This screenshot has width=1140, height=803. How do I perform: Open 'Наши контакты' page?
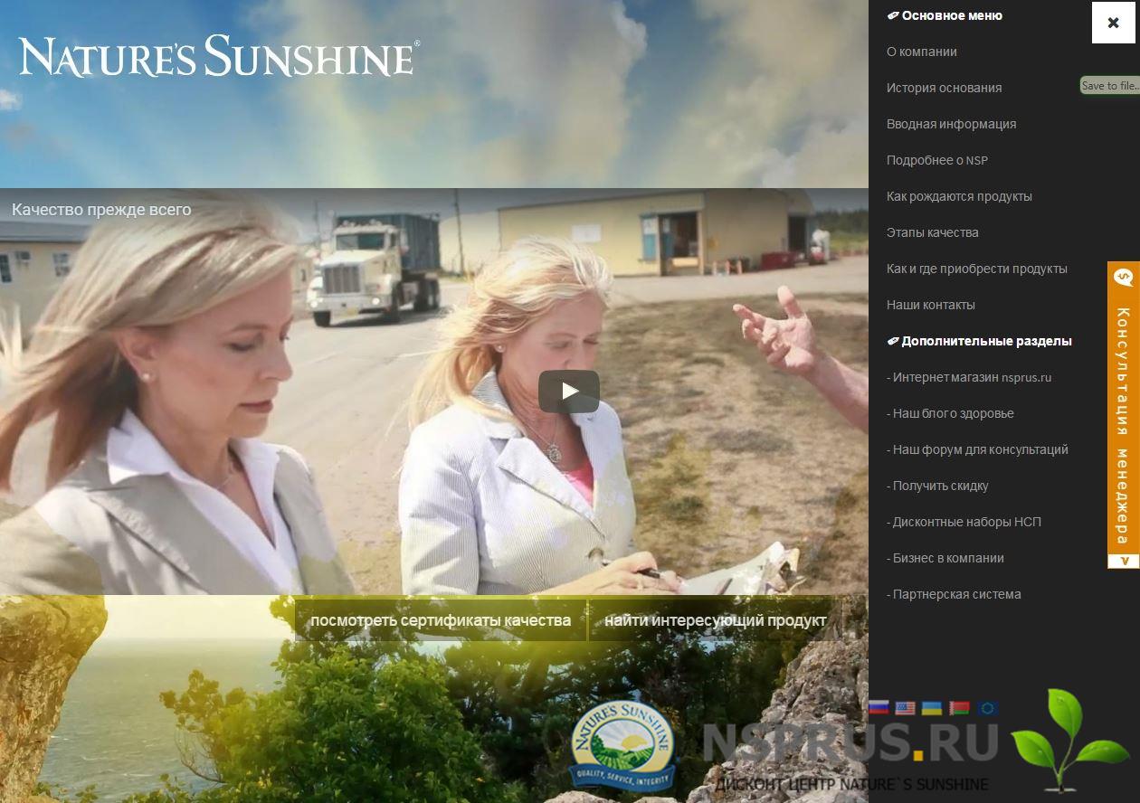[931, 305]
